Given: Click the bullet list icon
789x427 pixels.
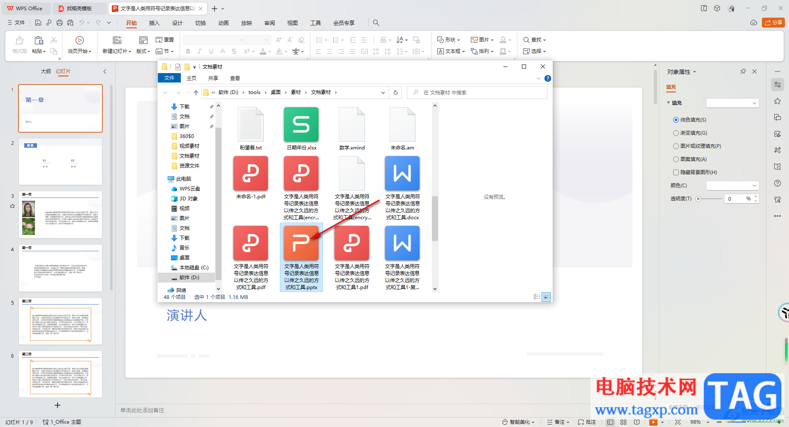Looking at the screenshot, I should [319, 40].
